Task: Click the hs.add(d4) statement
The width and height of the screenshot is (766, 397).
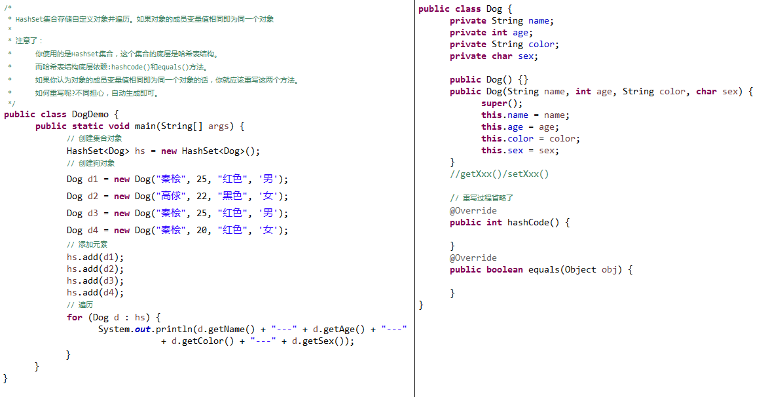Action: click(95, 293)
